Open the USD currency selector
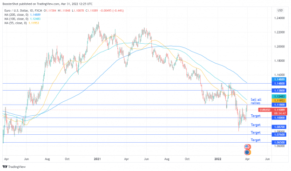The height and width of the screenshot is (171, 291). [x=280, y=11]
